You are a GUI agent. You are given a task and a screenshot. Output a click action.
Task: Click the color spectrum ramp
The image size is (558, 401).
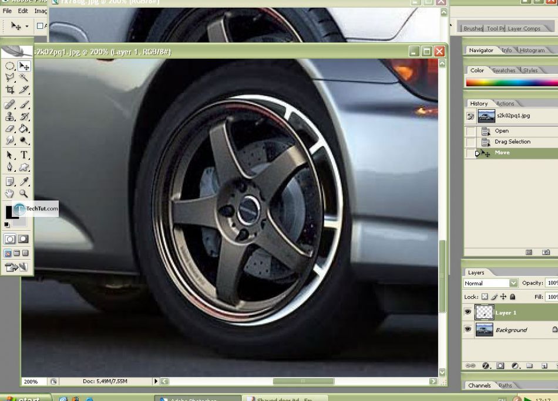pyautogui.click(x=512, y=83)
